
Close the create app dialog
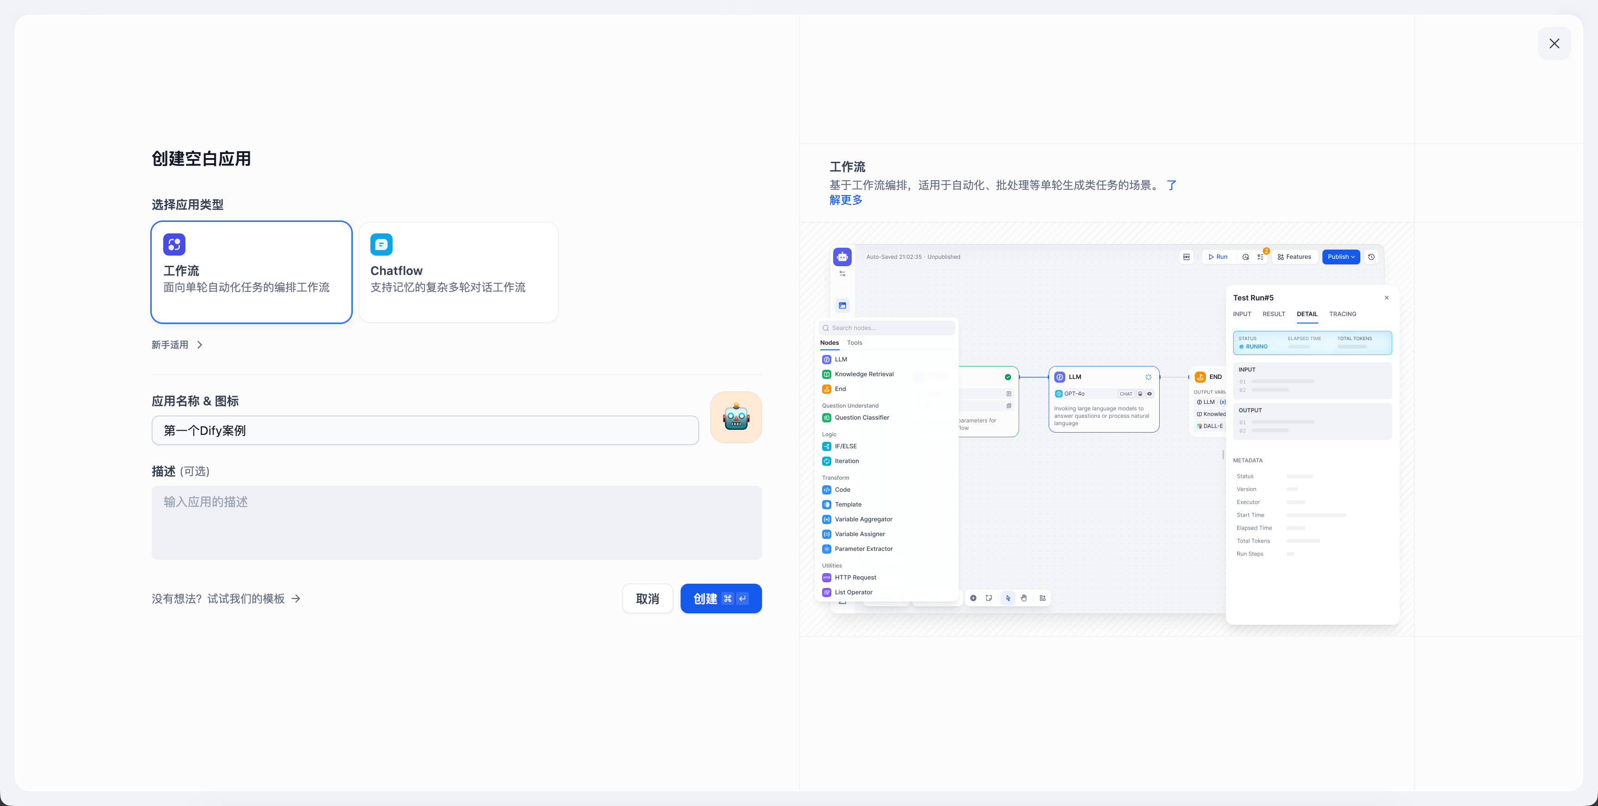point(1554,43)
